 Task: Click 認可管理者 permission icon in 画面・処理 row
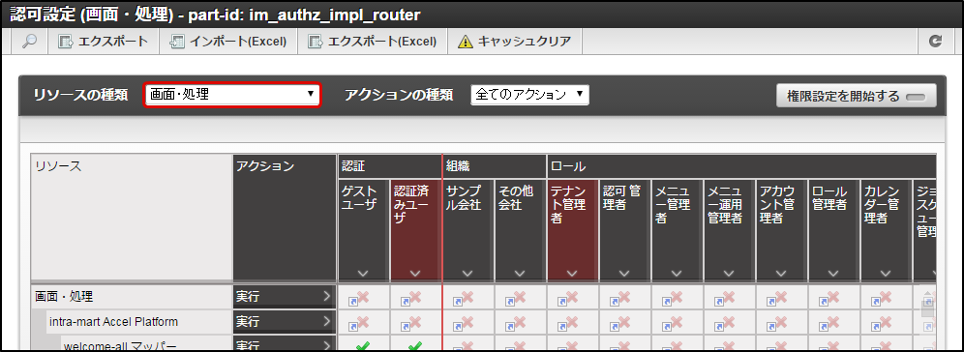(x=620, y=298)
